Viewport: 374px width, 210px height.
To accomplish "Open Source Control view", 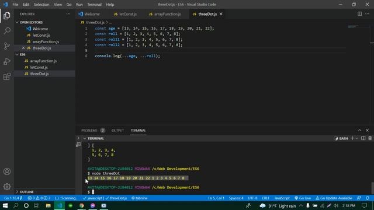I will click(x=7, y=46).
